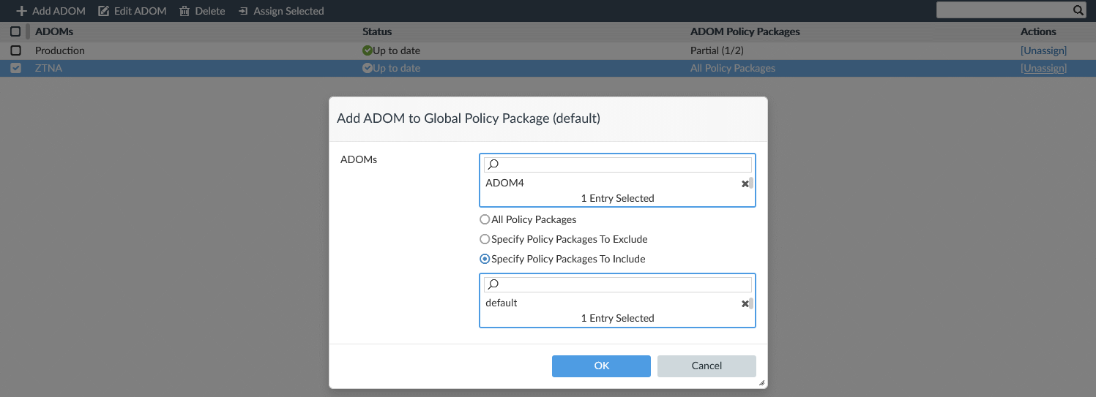
Task: Toggle the select-all checkbox in table header
Action: [15, 31]
